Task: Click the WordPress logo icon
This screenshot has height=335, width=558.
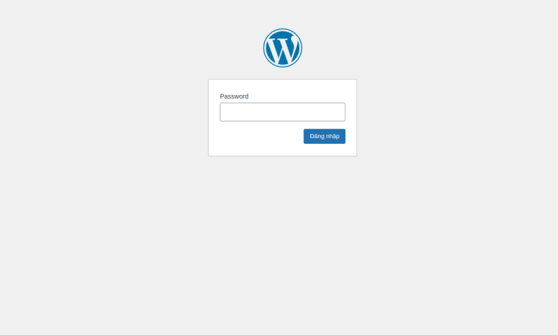Action: click(282, 47)
